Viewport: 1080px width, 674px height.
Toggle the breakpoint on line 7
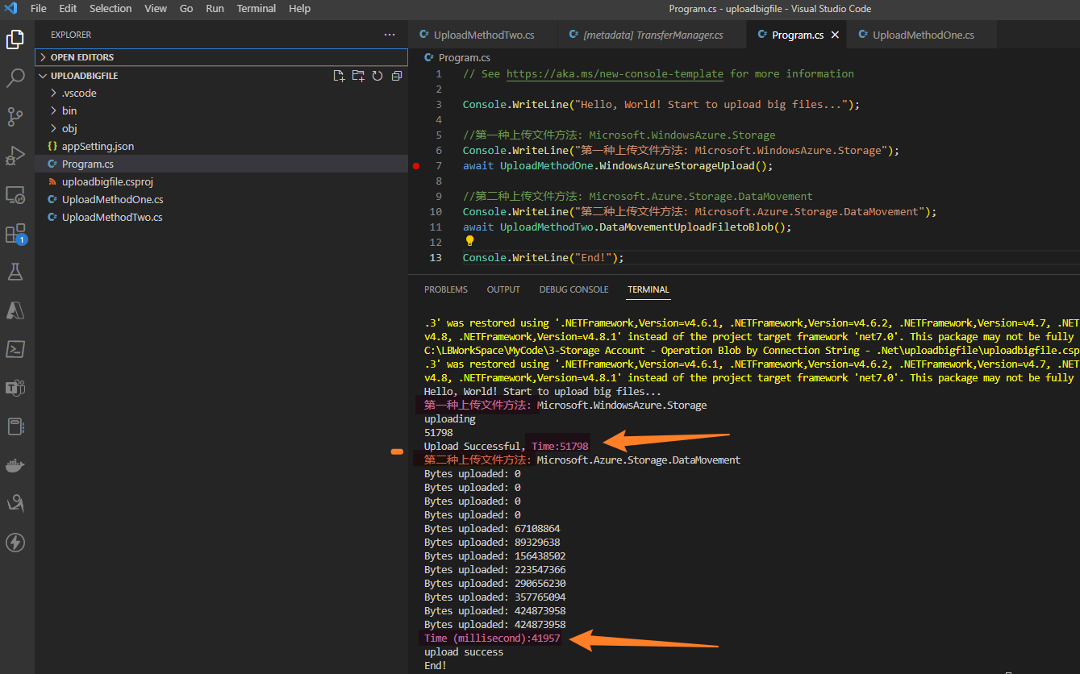coord(416,166)
